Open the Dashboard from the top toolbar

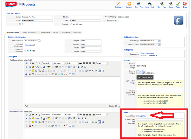(x=118, y=5)
